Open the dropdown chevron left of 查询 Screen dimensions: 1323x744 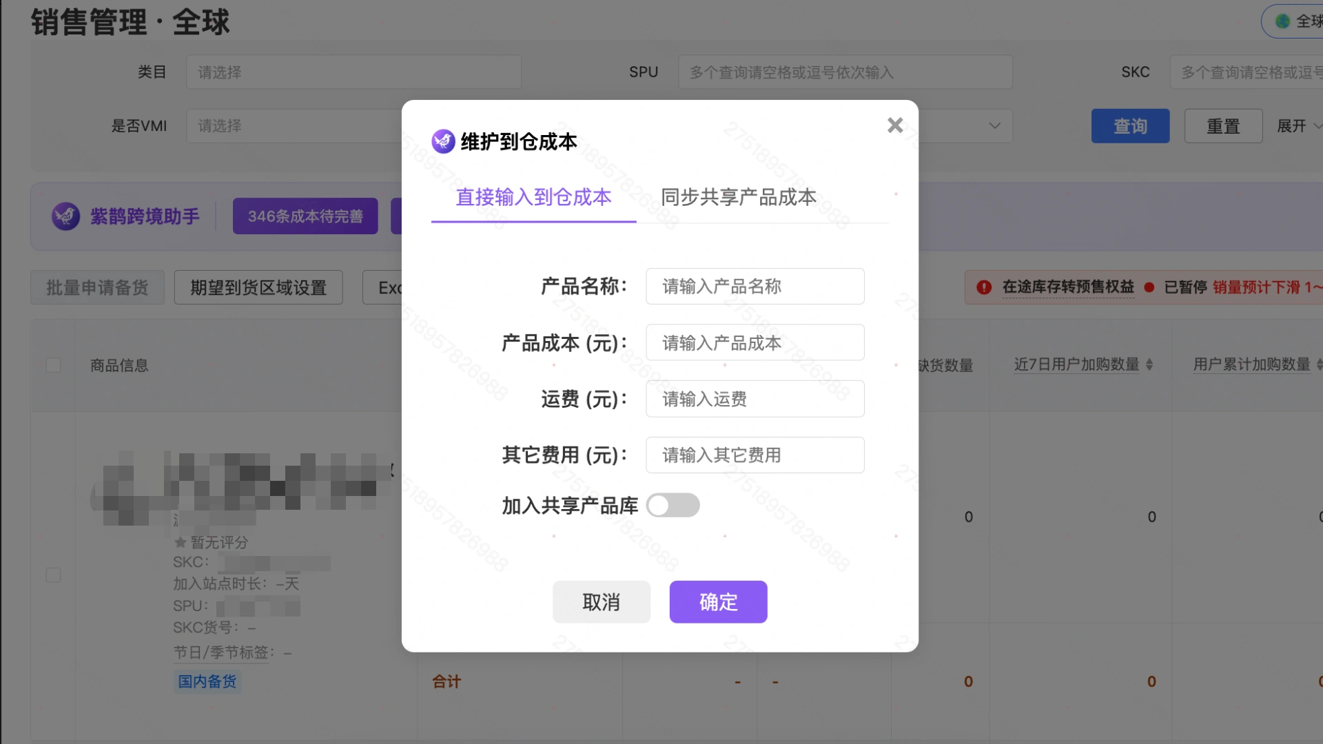coord(994,126)
